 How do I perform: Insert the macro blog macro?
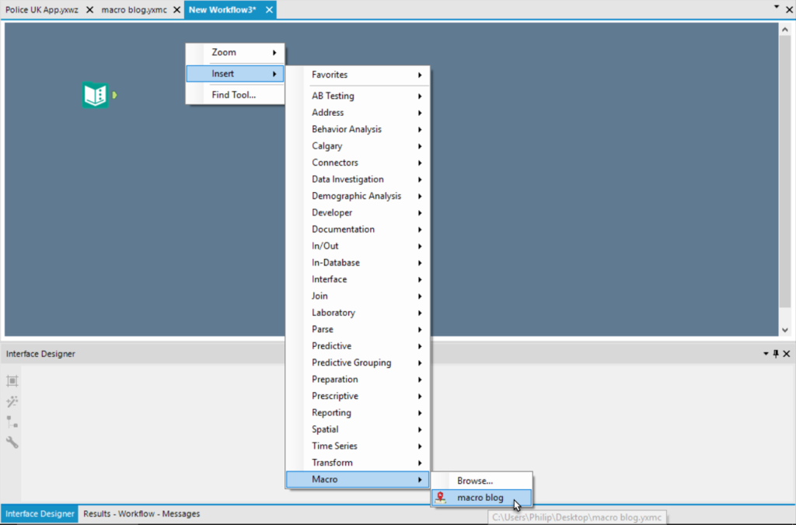point(481,498)
